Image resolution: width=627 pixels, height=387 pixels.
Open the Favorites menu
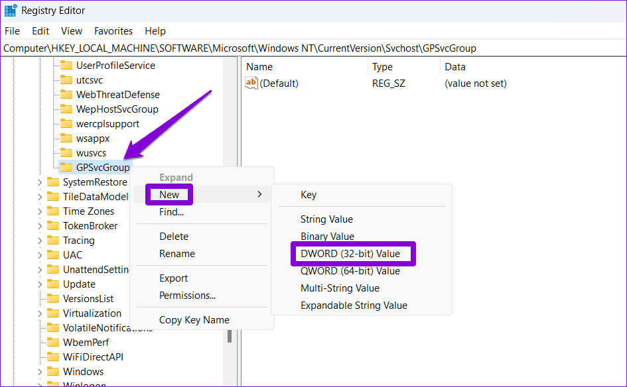113,30
